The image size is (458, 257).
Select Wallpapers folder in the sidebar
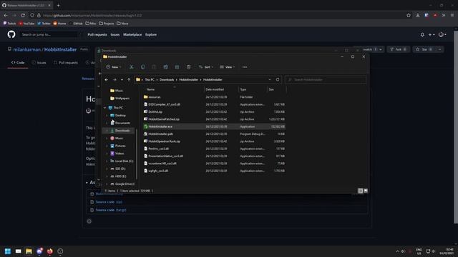pos(120,99)
